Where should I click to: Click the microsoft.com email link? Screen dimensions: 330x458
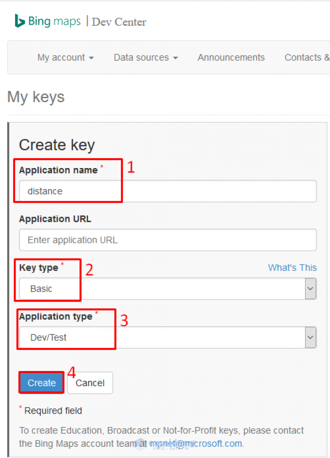point(196,443)
